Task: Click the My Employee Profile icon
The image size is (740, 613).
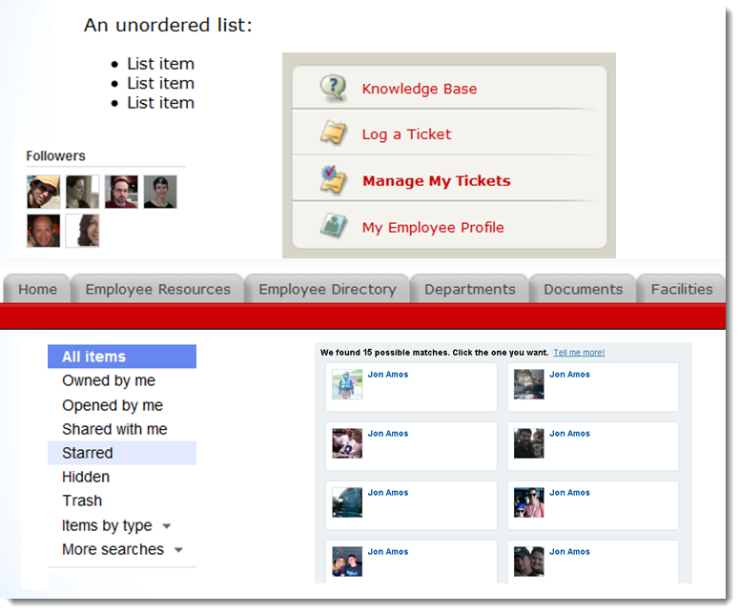Action: coord(334,226)
